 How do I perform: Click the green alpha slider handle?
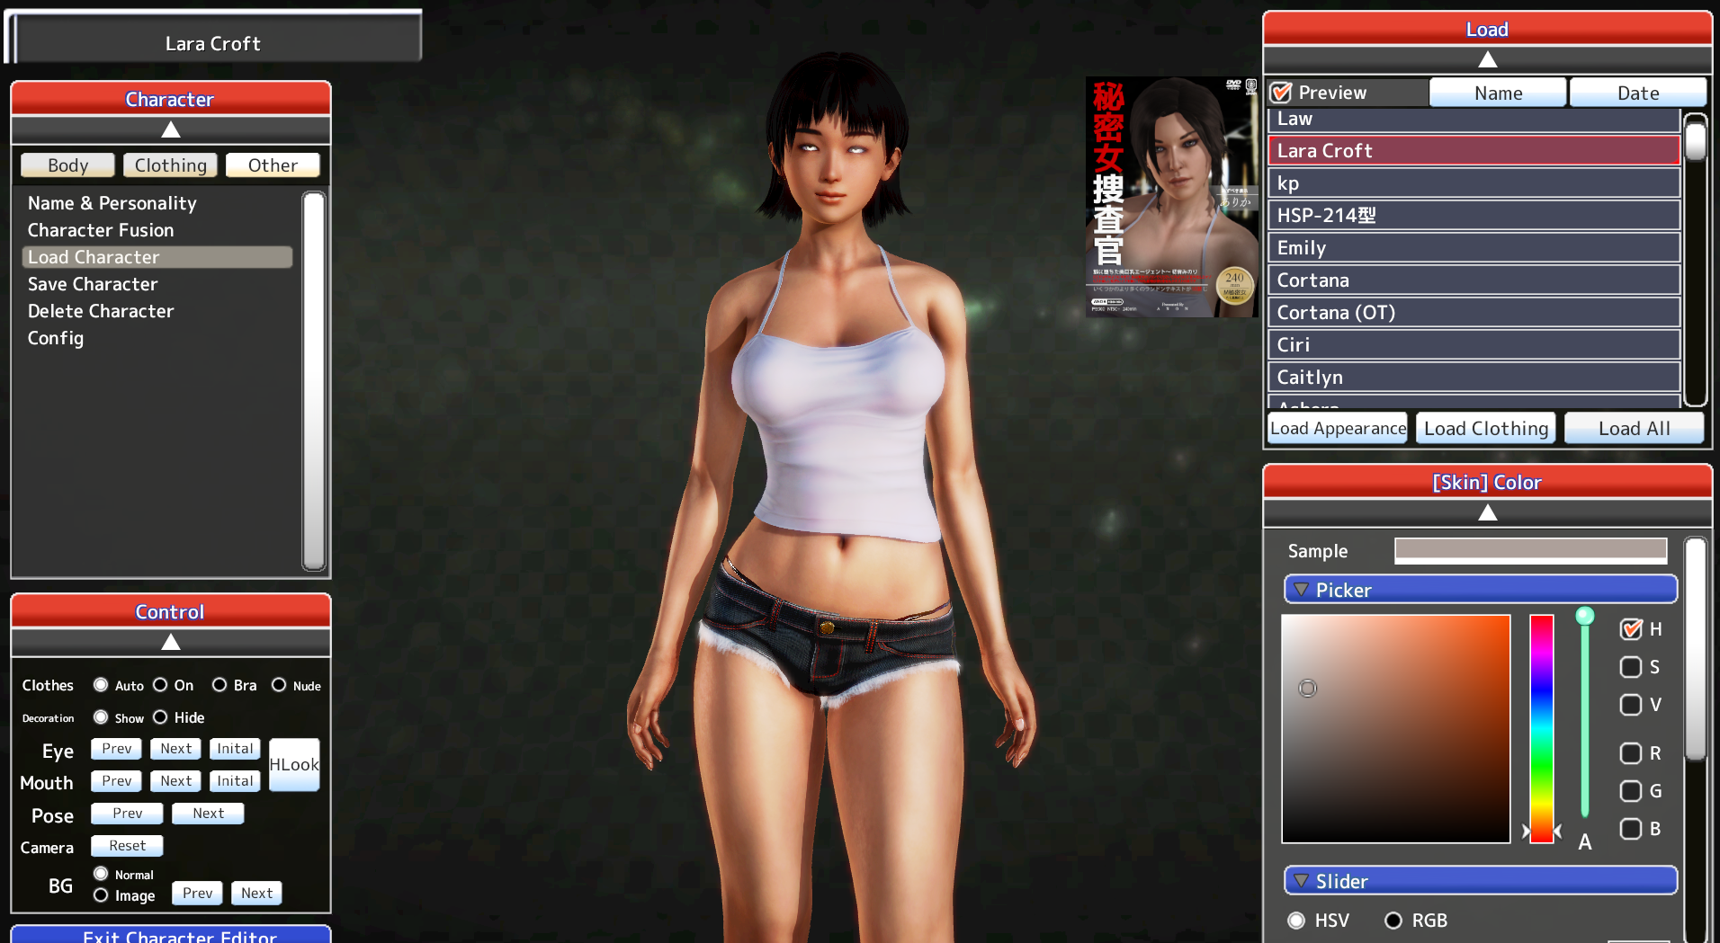[x=1585, y=616]
